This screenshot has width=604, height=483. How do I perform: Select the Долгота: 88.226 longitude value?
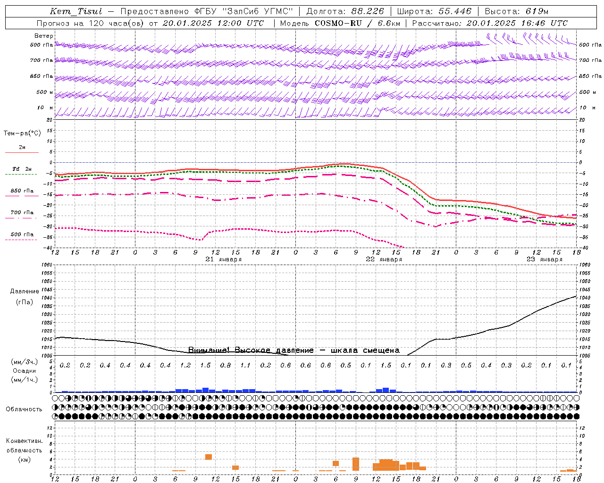click(345, 11)
